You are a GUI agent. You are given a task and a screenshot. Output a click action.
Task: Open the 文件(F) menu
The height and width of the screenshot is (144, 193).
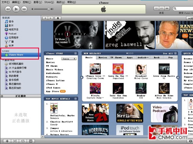pyautogui.click(x=5, y=2)
